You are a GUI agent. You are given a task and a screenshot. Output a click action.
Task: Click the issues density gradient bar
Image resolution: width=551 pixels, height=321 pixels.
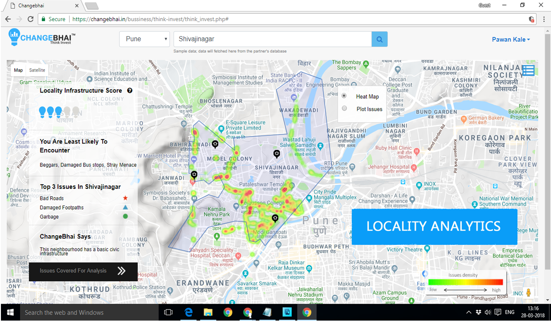(465, 282)
